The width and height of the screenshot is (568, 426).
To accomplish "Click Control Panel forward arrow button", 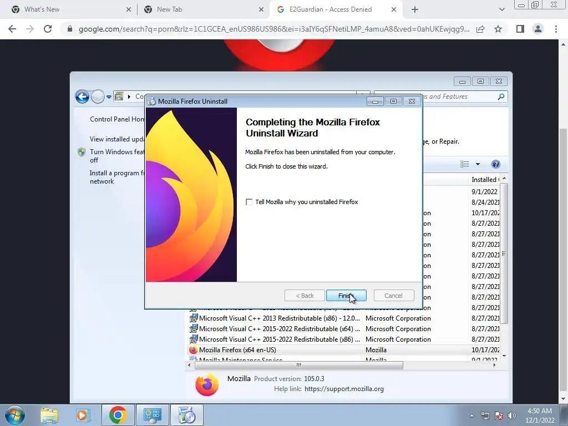I will [x=98, y=97].
